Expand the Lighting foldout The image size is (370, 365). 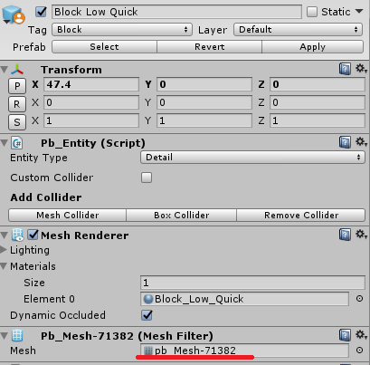click(4, 250)
